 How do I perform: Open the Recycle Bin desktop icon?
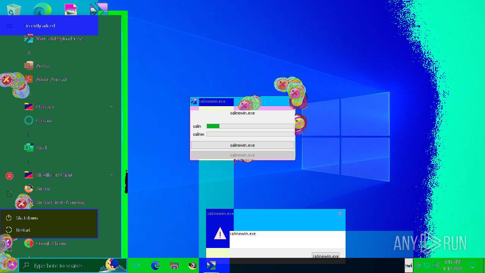14,9
